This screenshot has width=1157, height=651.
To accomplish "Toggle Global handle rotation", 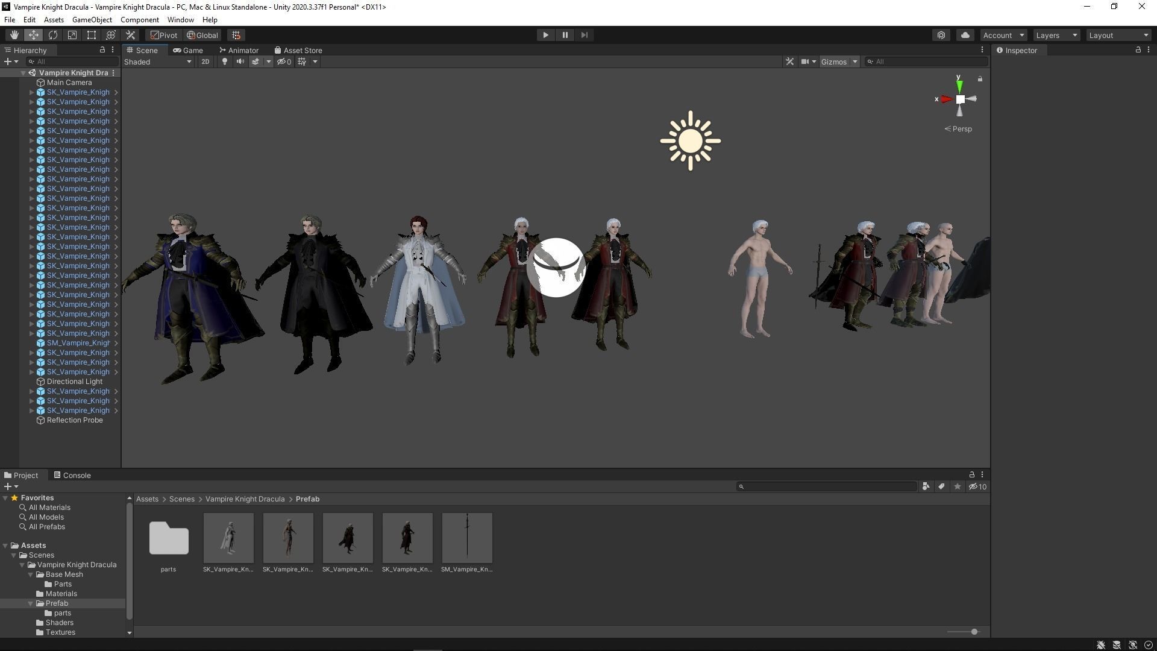I will (202, 35).
